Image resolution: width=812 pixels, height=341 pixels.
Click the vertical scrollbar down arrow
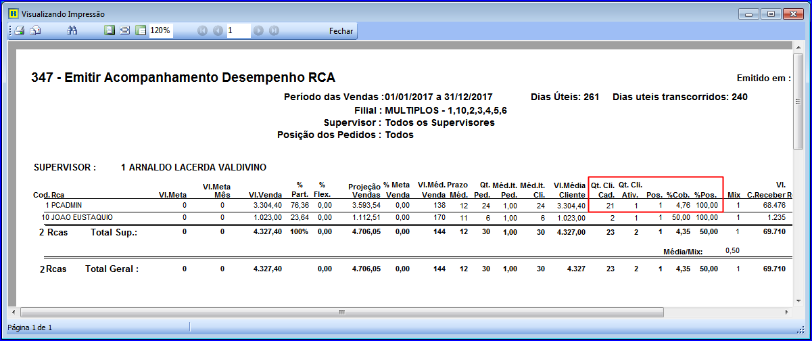pos(798,300)
